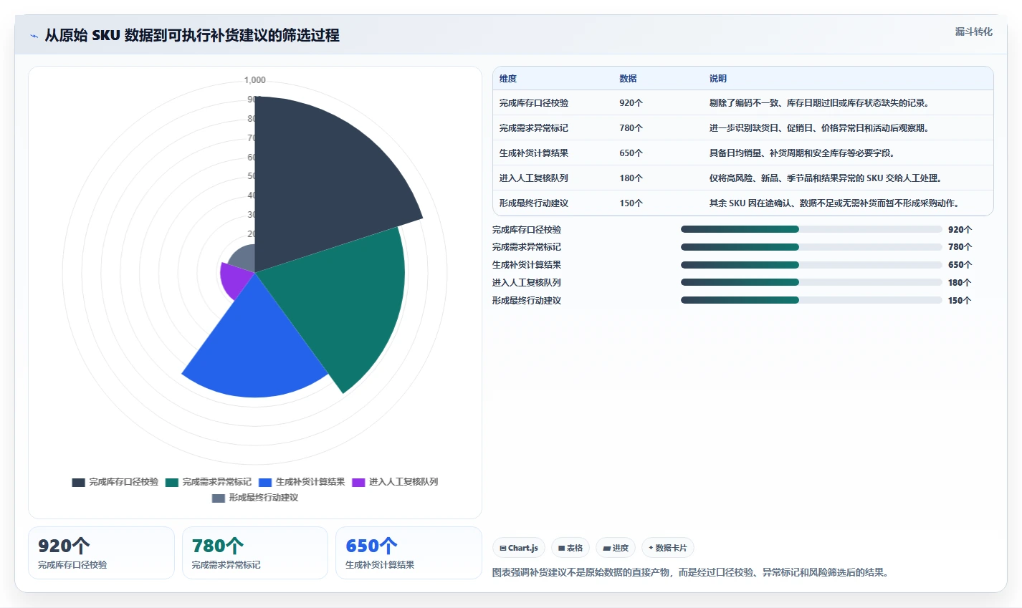
Task: Click the description starting with 其余 SKU 因在途确认
Action: tap(836, 203)
